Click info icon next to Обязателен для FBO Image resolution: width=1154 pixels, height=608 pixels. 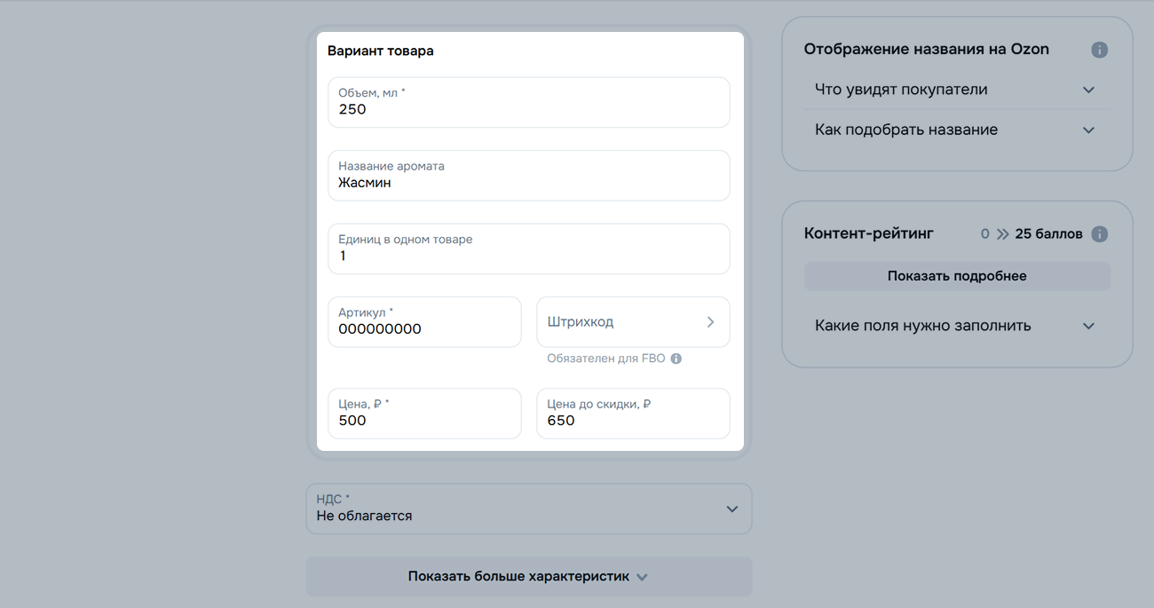pos(676,359)
